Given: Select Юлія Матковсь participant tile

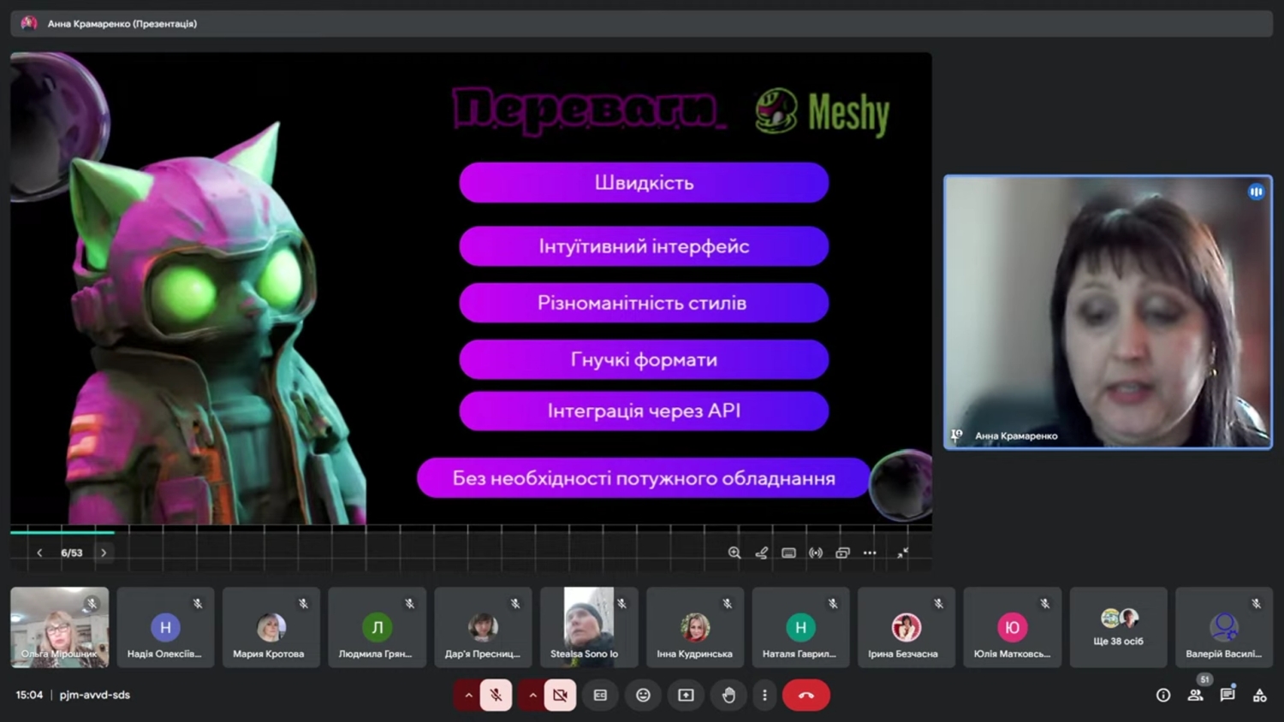Looking at the screenshot, I should [x=1013, y=627].
